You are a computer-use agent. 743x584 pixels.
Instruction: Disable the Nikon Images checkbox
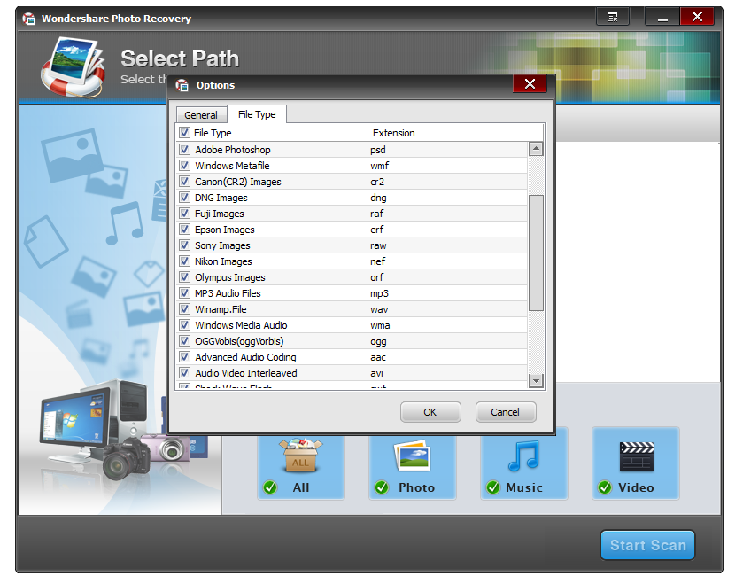coord(185,261)
